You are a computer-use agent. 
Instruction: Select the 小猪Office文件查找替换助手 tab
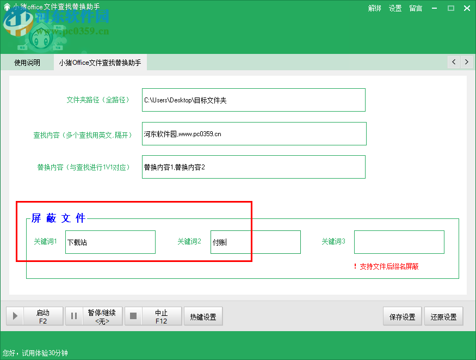click(101, 62)
